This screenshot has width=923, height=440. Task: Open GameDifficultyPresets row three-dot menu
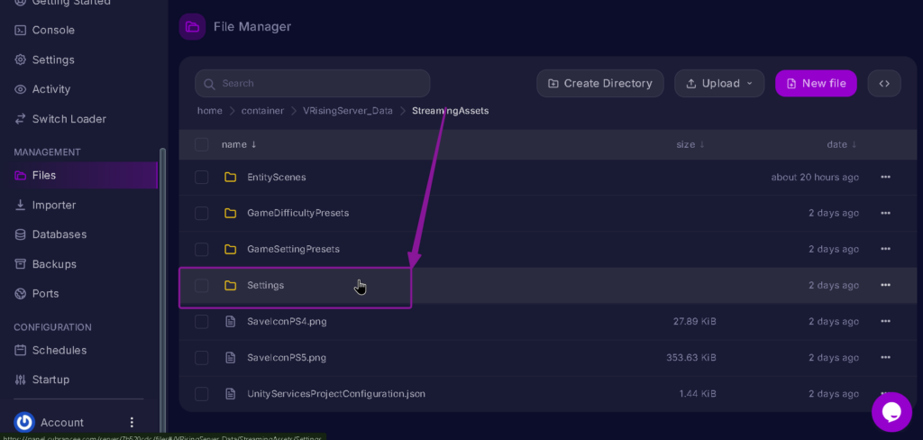[885, 213]
